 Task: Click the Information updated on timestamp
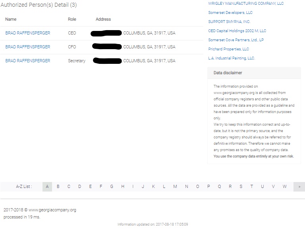152,224
